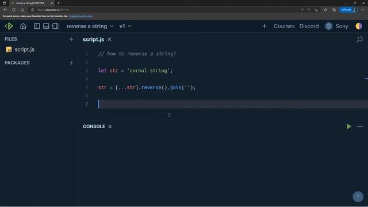Viewport: 368px width, 207px height.
Task: Open browser Settings and more menu
Action: coord(363,10)
